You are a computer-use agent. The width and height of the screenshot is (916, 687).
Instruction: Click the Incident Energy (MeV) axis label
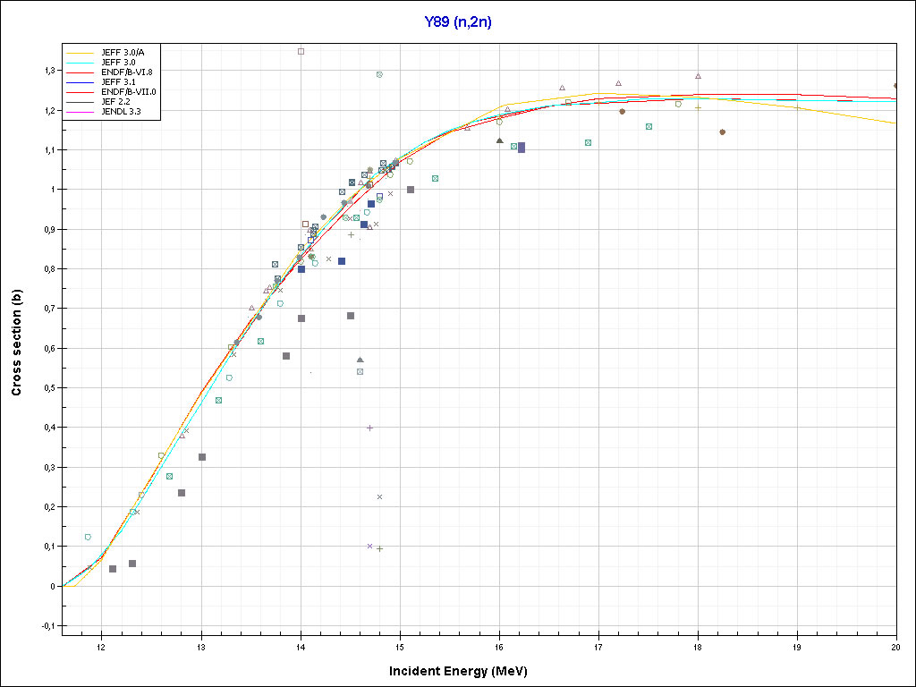464,671
